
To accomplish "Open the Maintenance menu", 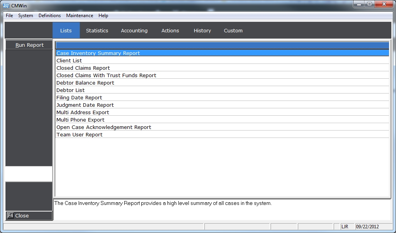I will click(79, 16).
